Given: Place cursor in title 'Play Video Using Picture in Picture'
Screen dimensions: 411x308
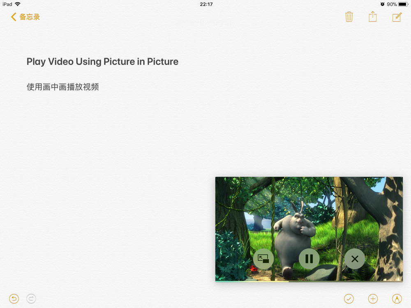Looking at the screenshot, I should pos(102,62).
